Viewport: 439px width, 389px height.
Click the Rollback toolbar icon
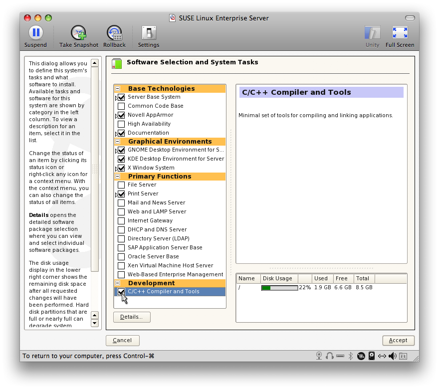114,33
